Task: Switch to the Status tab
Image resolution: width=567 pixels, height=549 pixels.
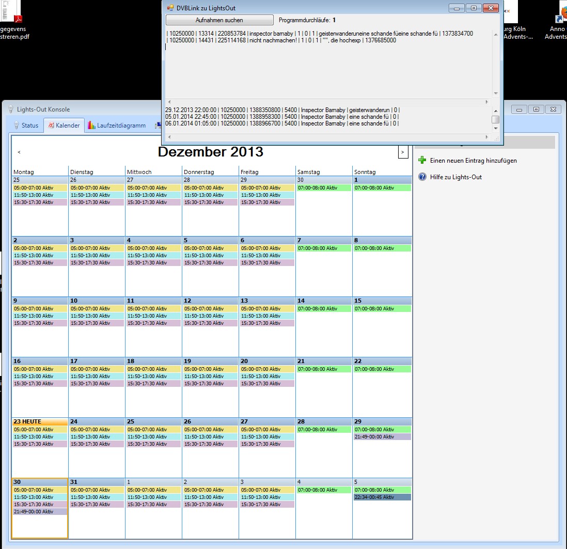Action: [x=30, y=125]
